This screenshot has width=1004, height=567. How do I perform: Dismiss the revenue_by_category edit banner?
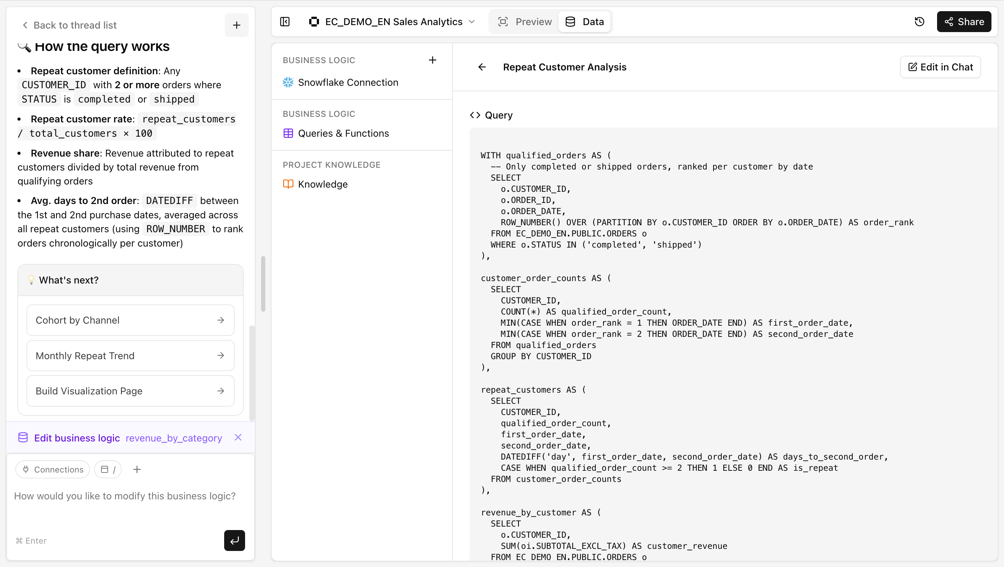click(238, 438)
